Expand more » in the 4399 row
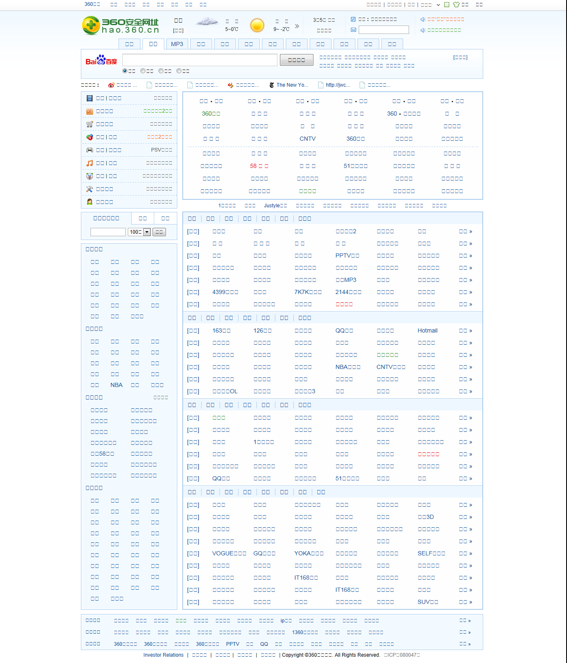 (x=466, y=292)
